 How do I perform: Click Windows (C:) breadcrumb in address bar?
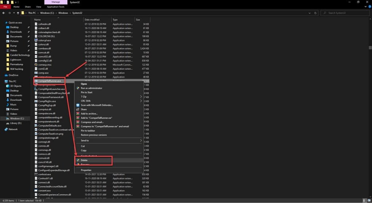pyautogui.click(x=47, y=13)
